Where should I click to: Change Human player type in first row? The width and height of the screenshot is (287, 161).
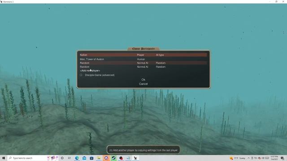click(x=141, y=59)
